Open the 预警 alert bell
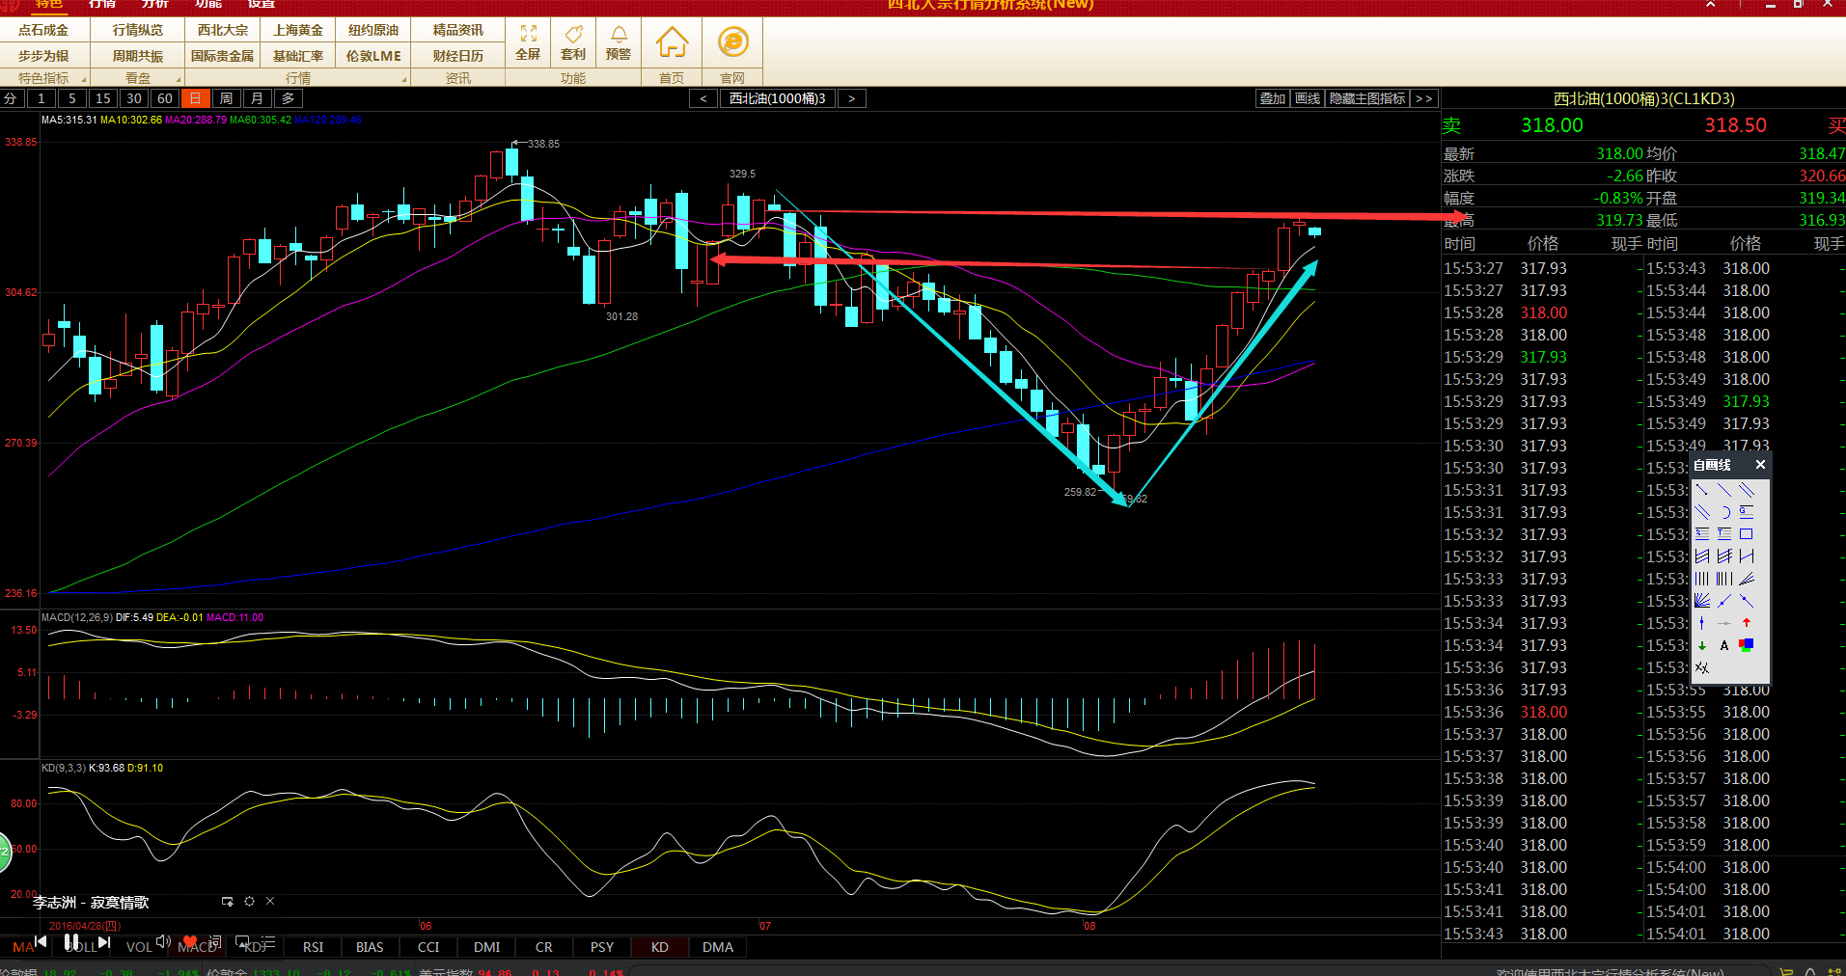 [619, 42]
